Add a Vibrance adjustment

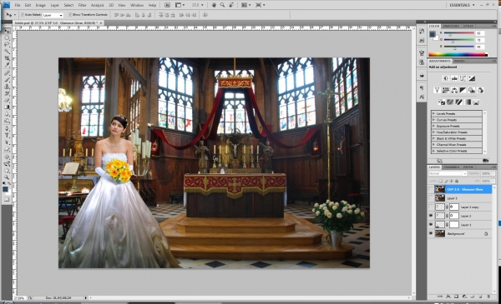[437, 90]
